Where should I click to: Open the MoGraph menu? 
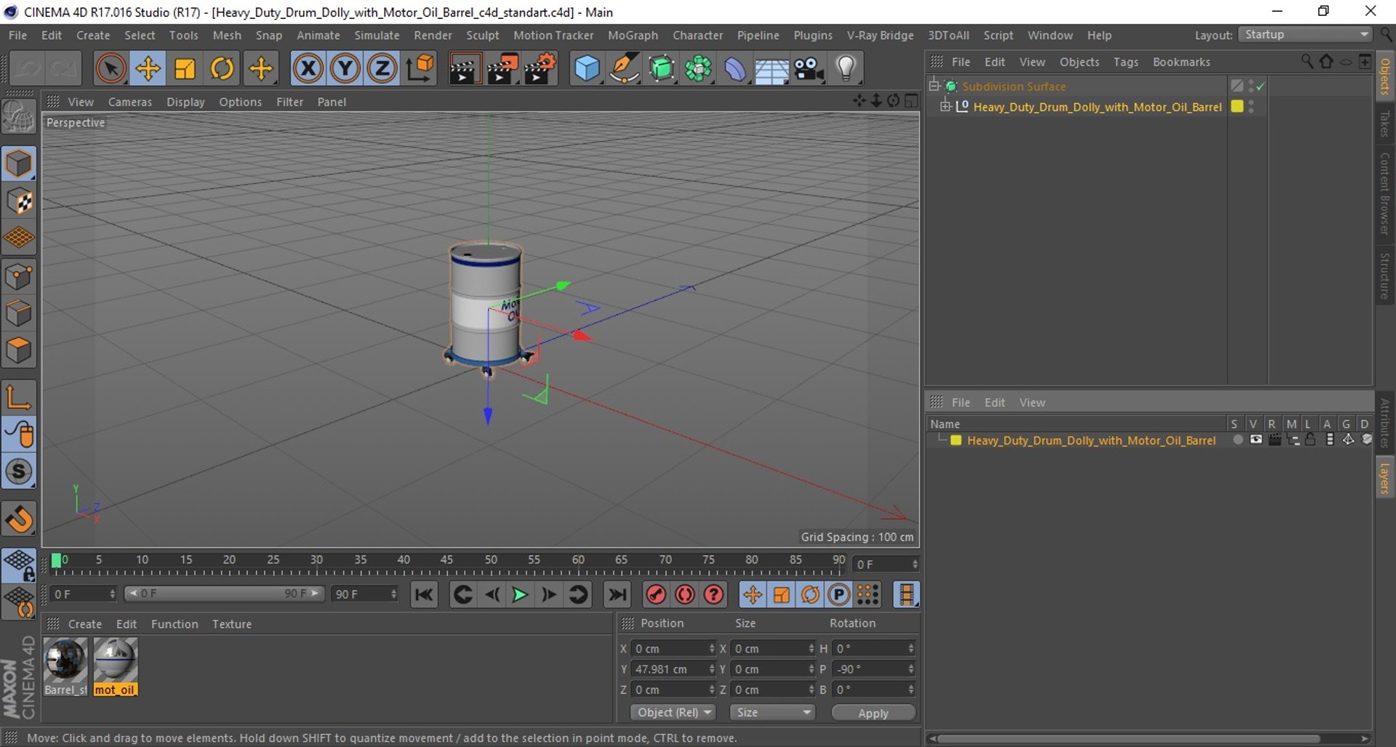click(633, 35)
